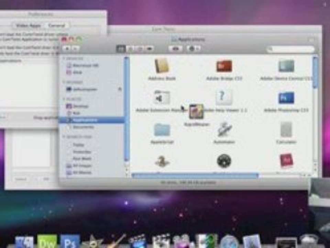Select the All Movies saved search

[x=79, y=173]
